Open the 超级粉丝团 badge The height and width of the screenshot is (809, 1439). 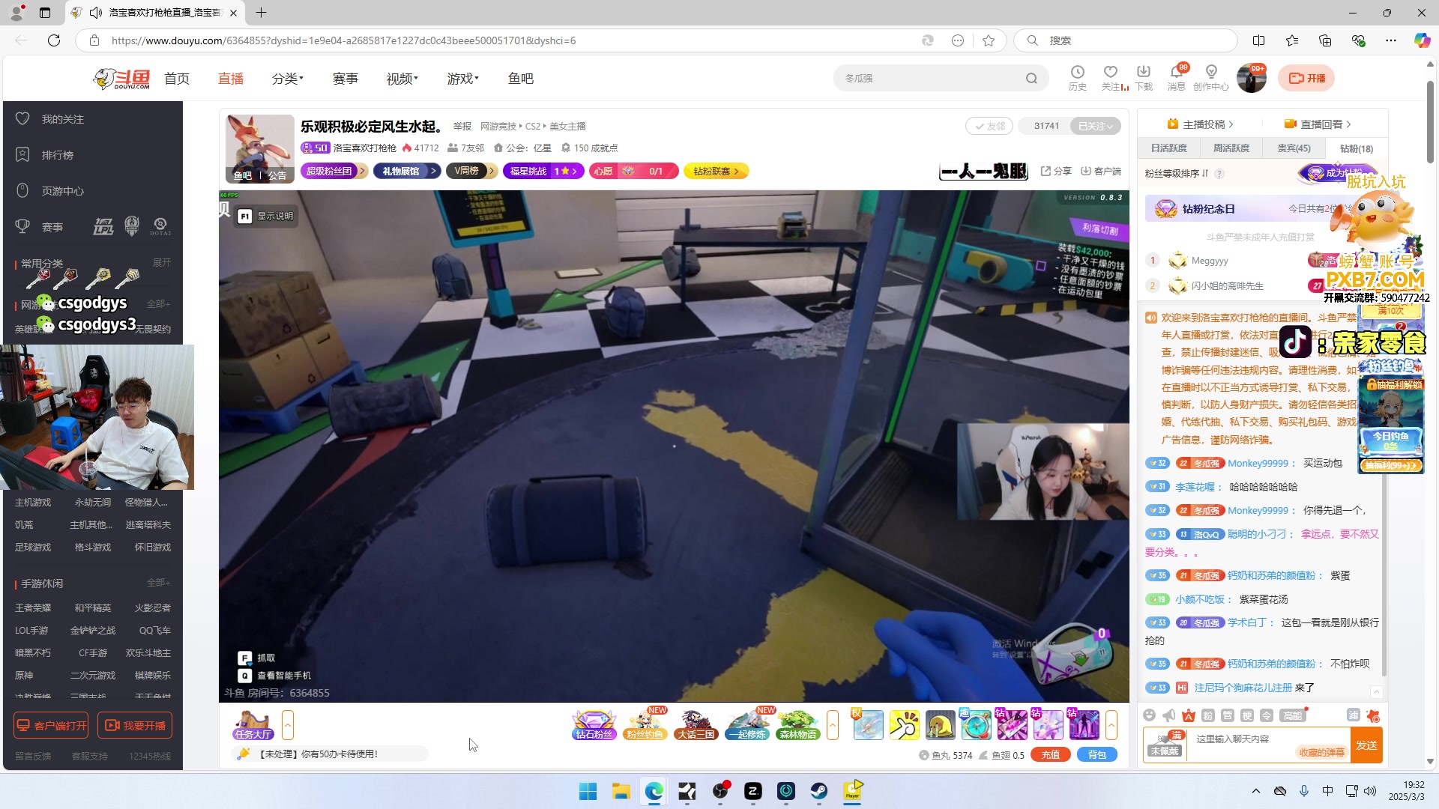tap(334, 172)
